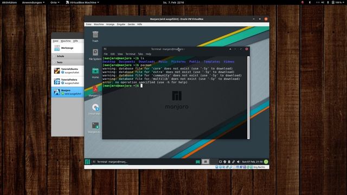The width and height of the screenshot is (347, 195).
Task: Click the guest panel clock Sun 07 Feb
Action: tap(252, 162)
